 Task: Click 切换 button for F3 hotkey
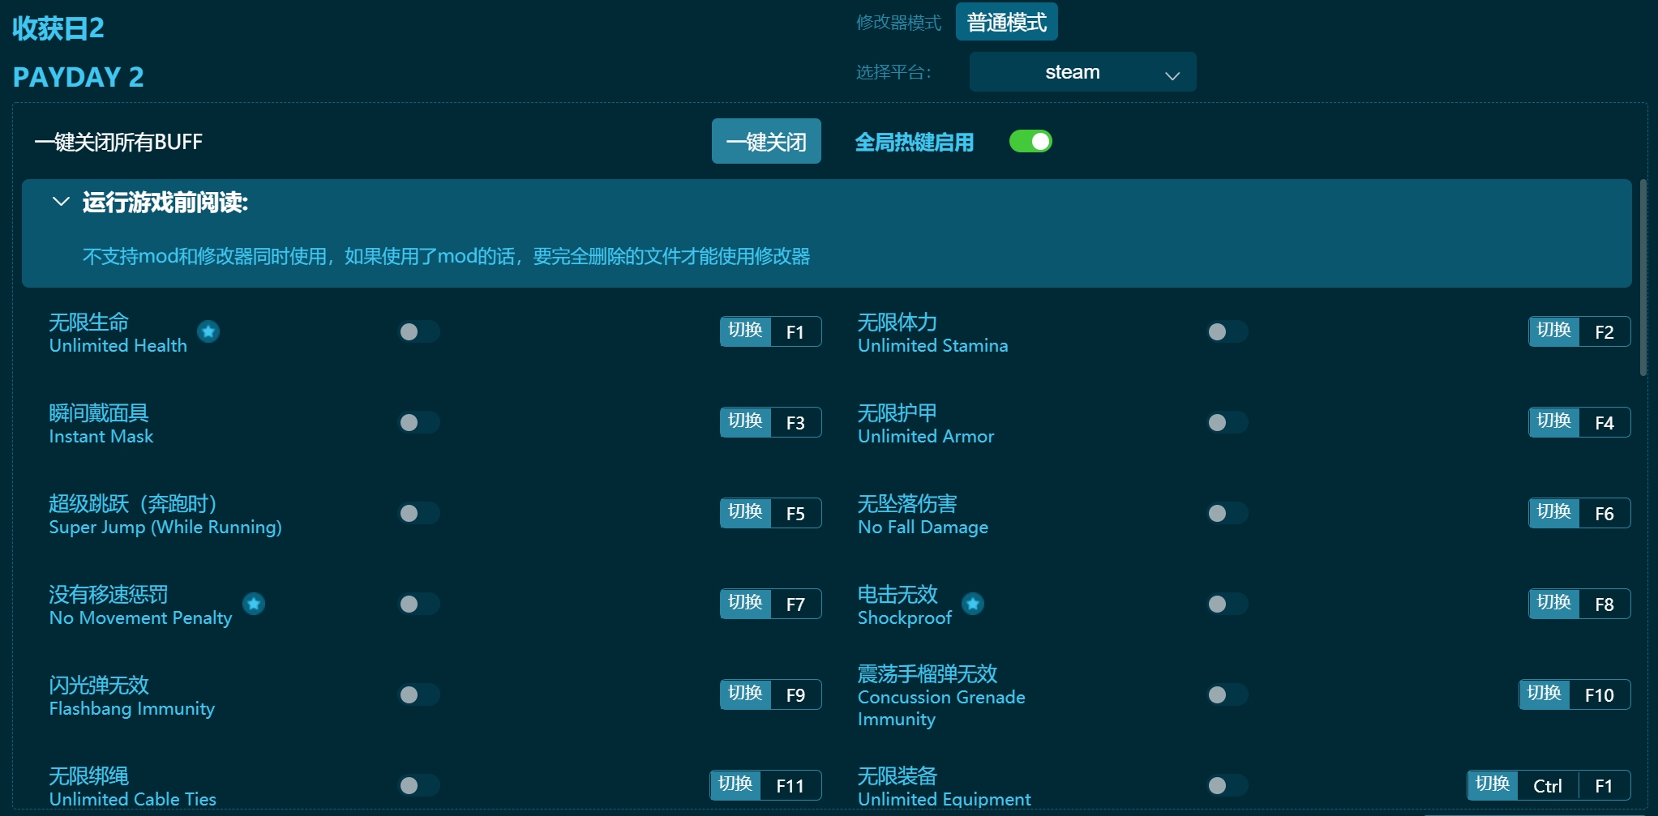pyautogui.click(x=745, y=422)
